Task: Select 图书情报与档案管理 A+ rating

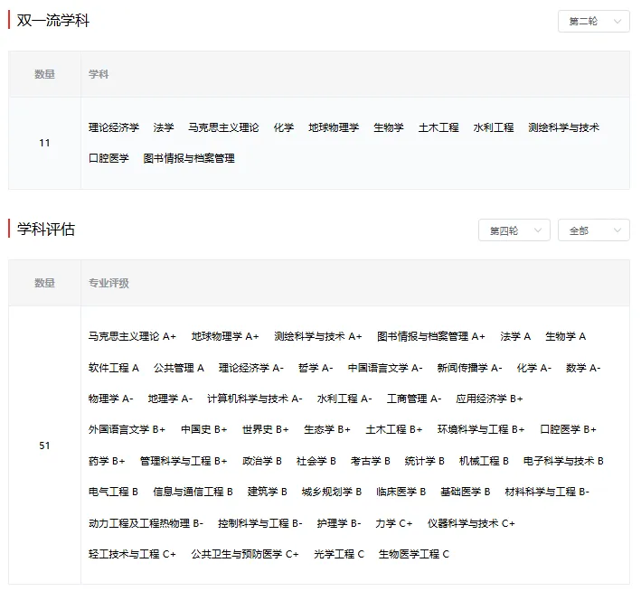Action: 431,336
